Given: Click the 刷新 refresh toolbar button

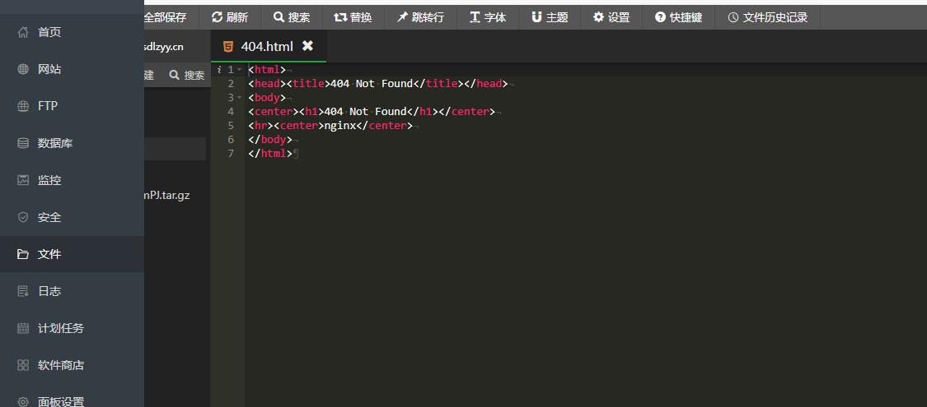Looking at the screenshot, I should [230, 18].
